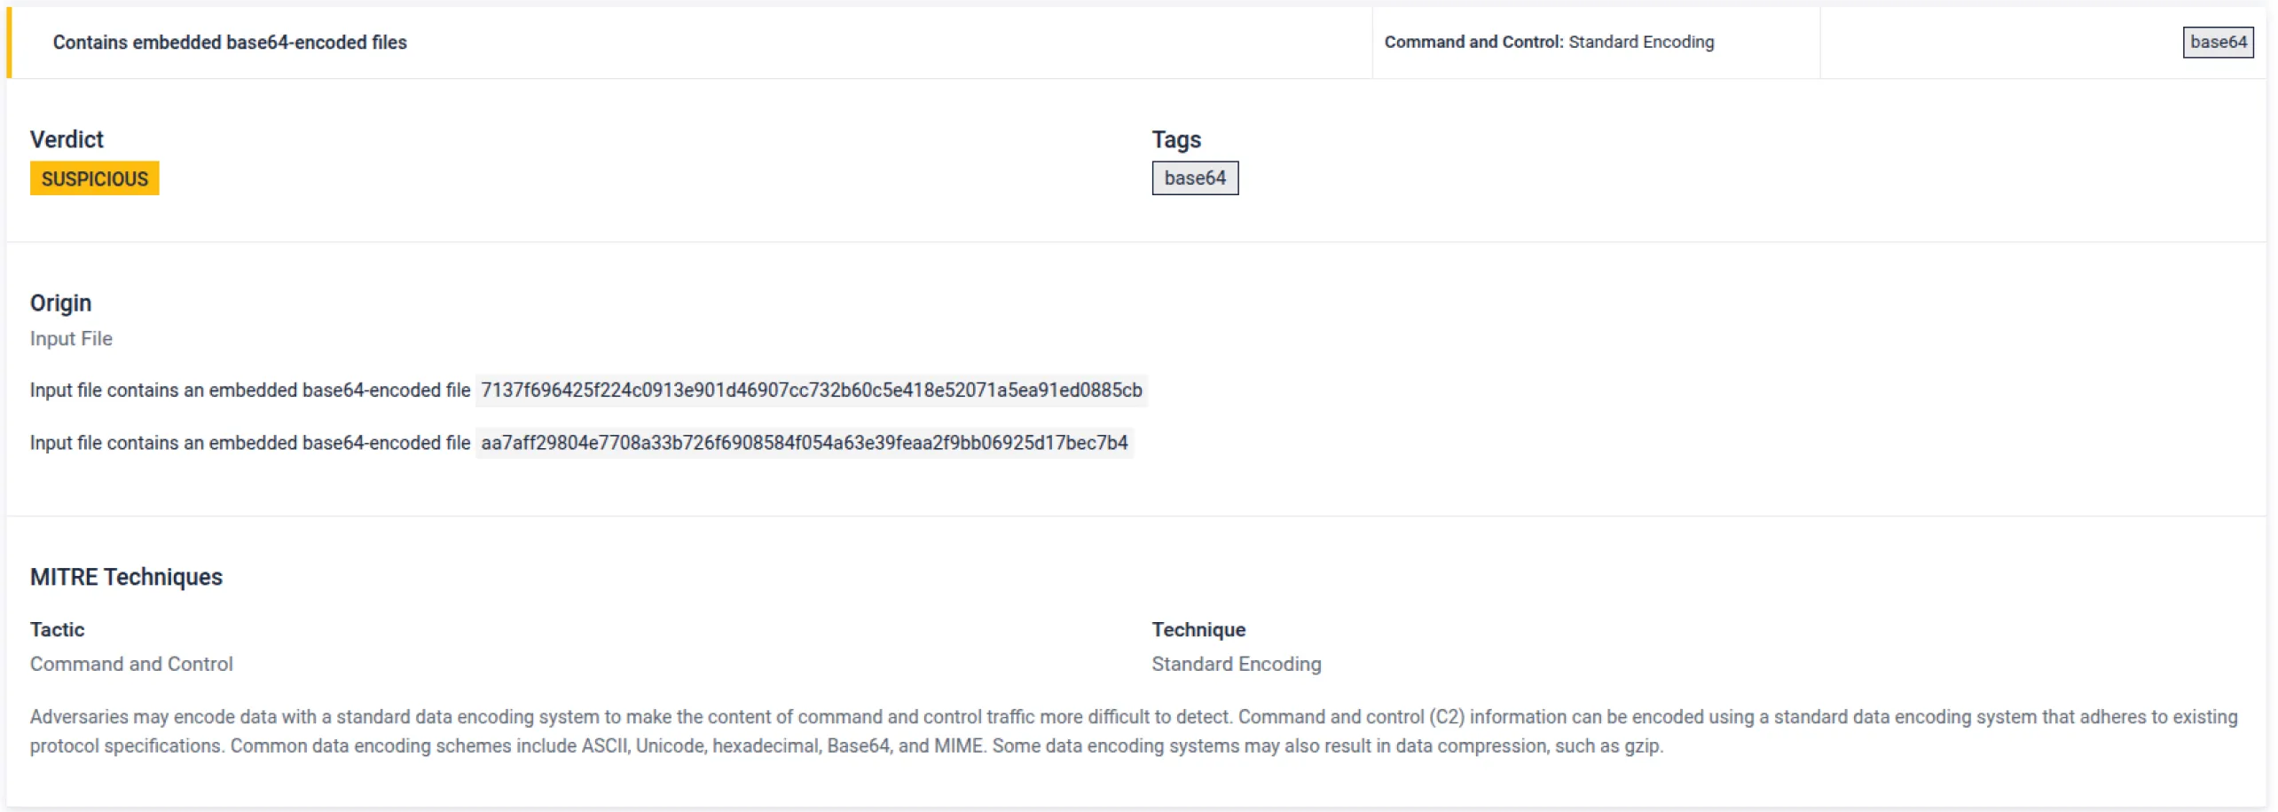Click the Technique column header
2278x812 pixels.
[x=1198, y=629]
